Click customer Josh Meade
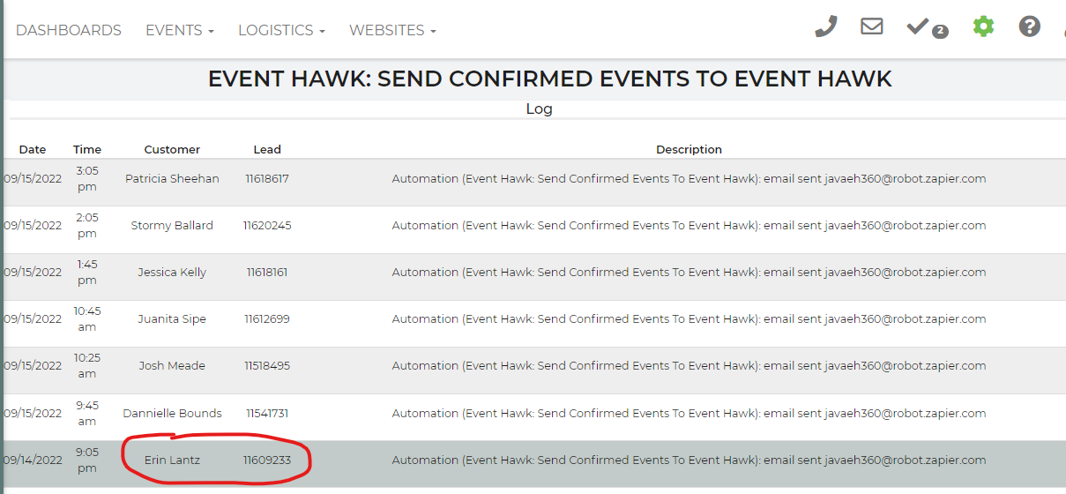This screenshot has height=494, width=1066. pos(172,365)
